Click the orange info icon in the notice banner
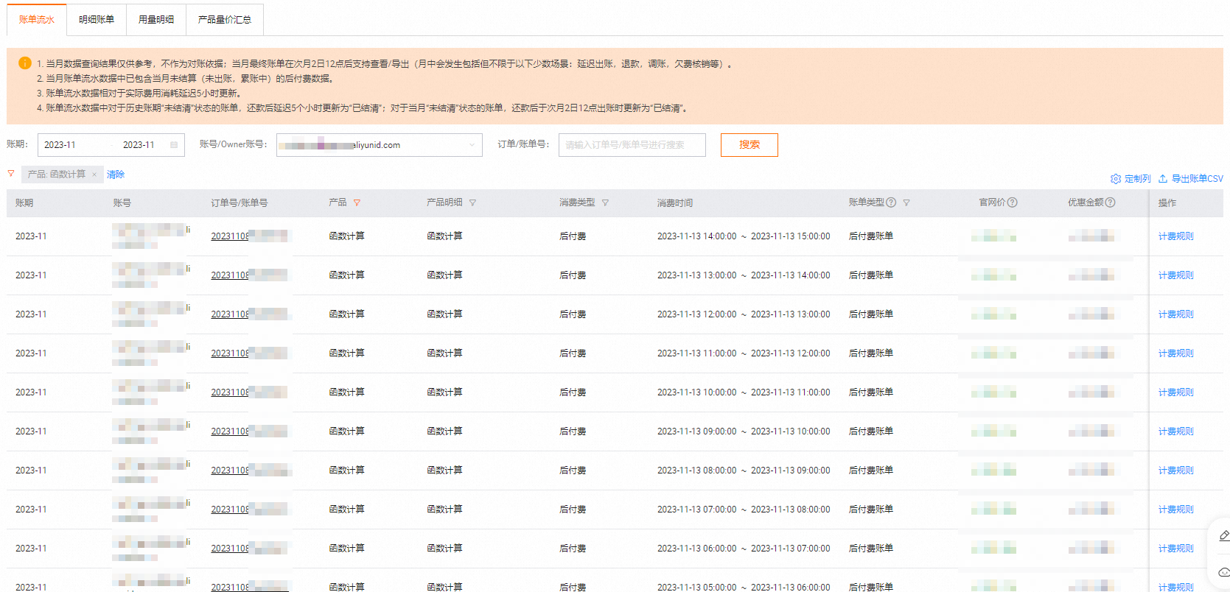The width and height of the screenshot is (1230, 592). pos(25,63)
